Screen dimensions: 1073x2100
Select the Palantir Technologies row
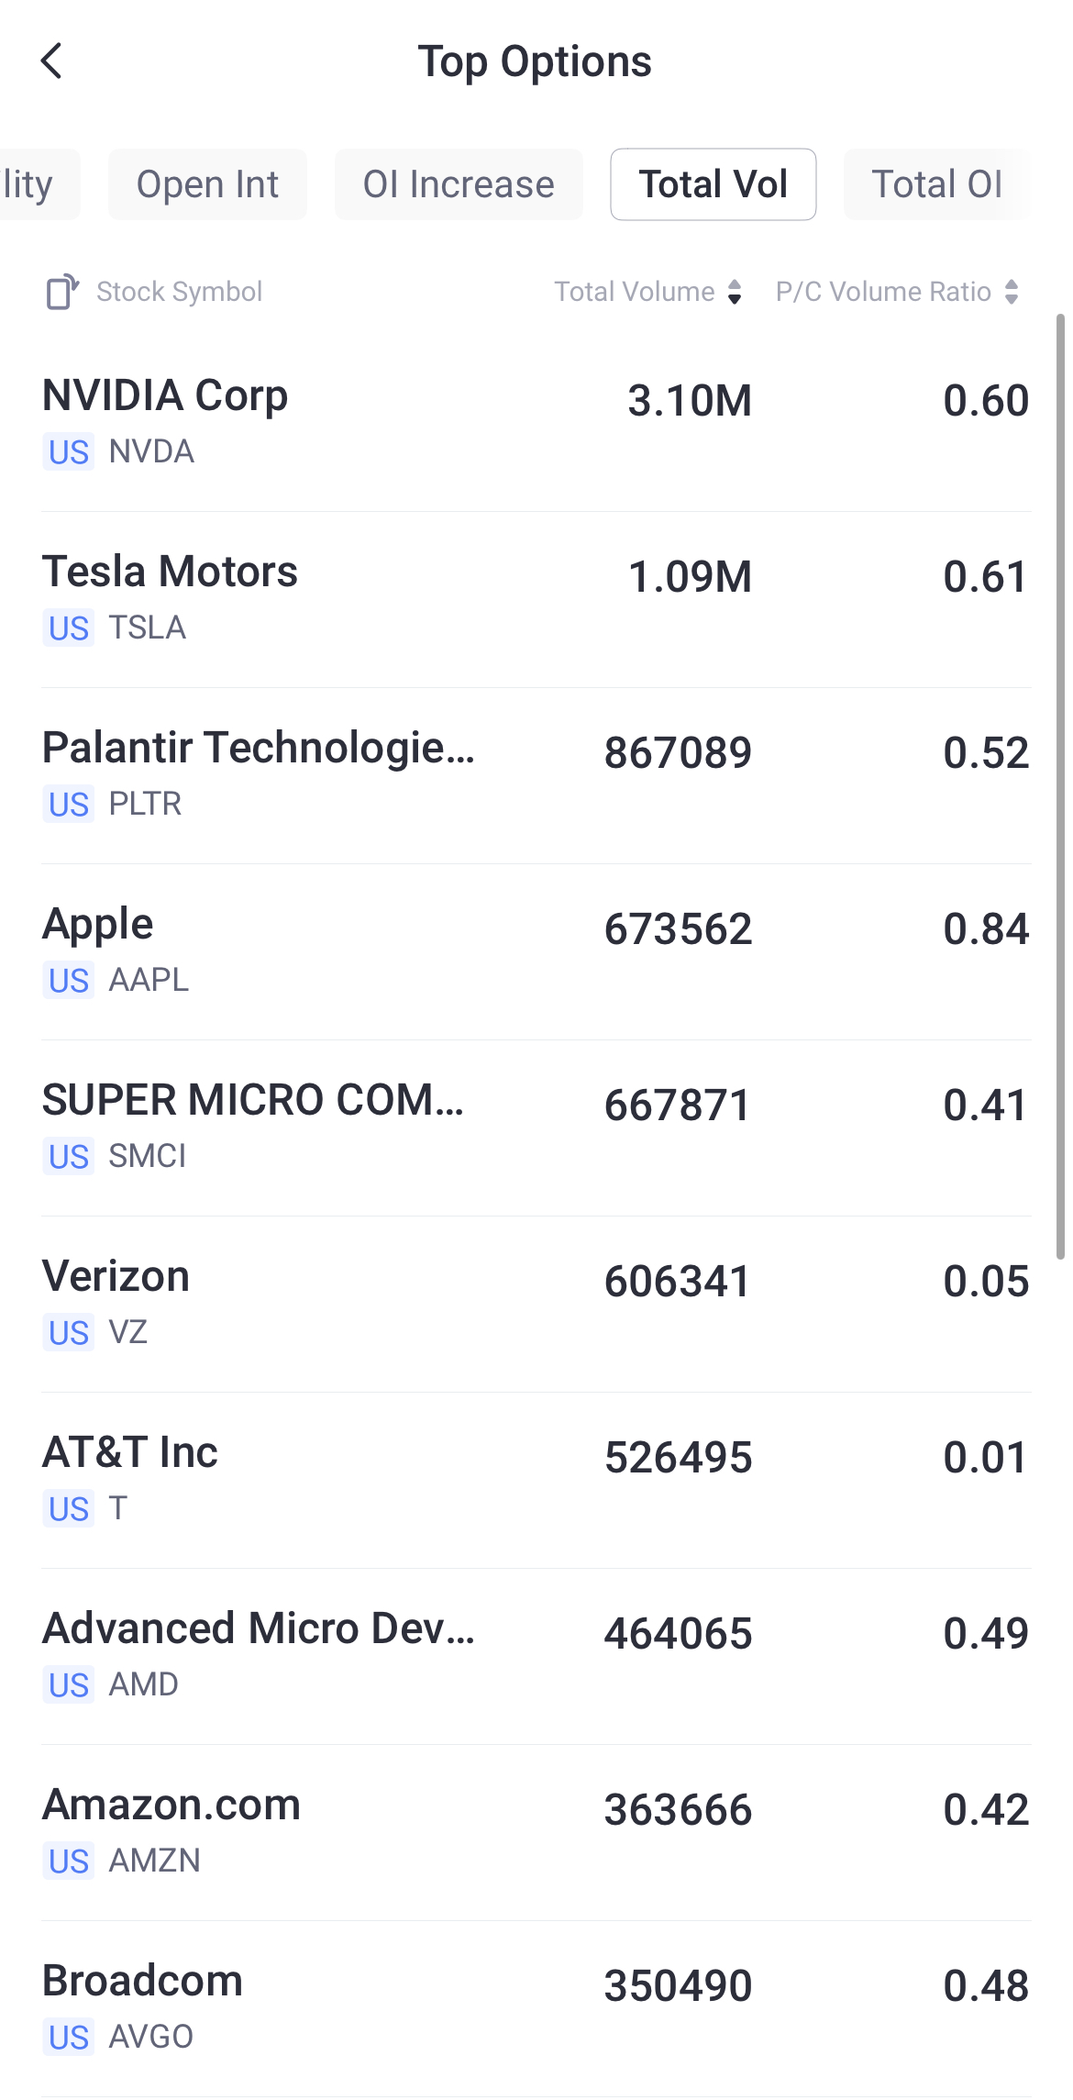tap(536, 774)
